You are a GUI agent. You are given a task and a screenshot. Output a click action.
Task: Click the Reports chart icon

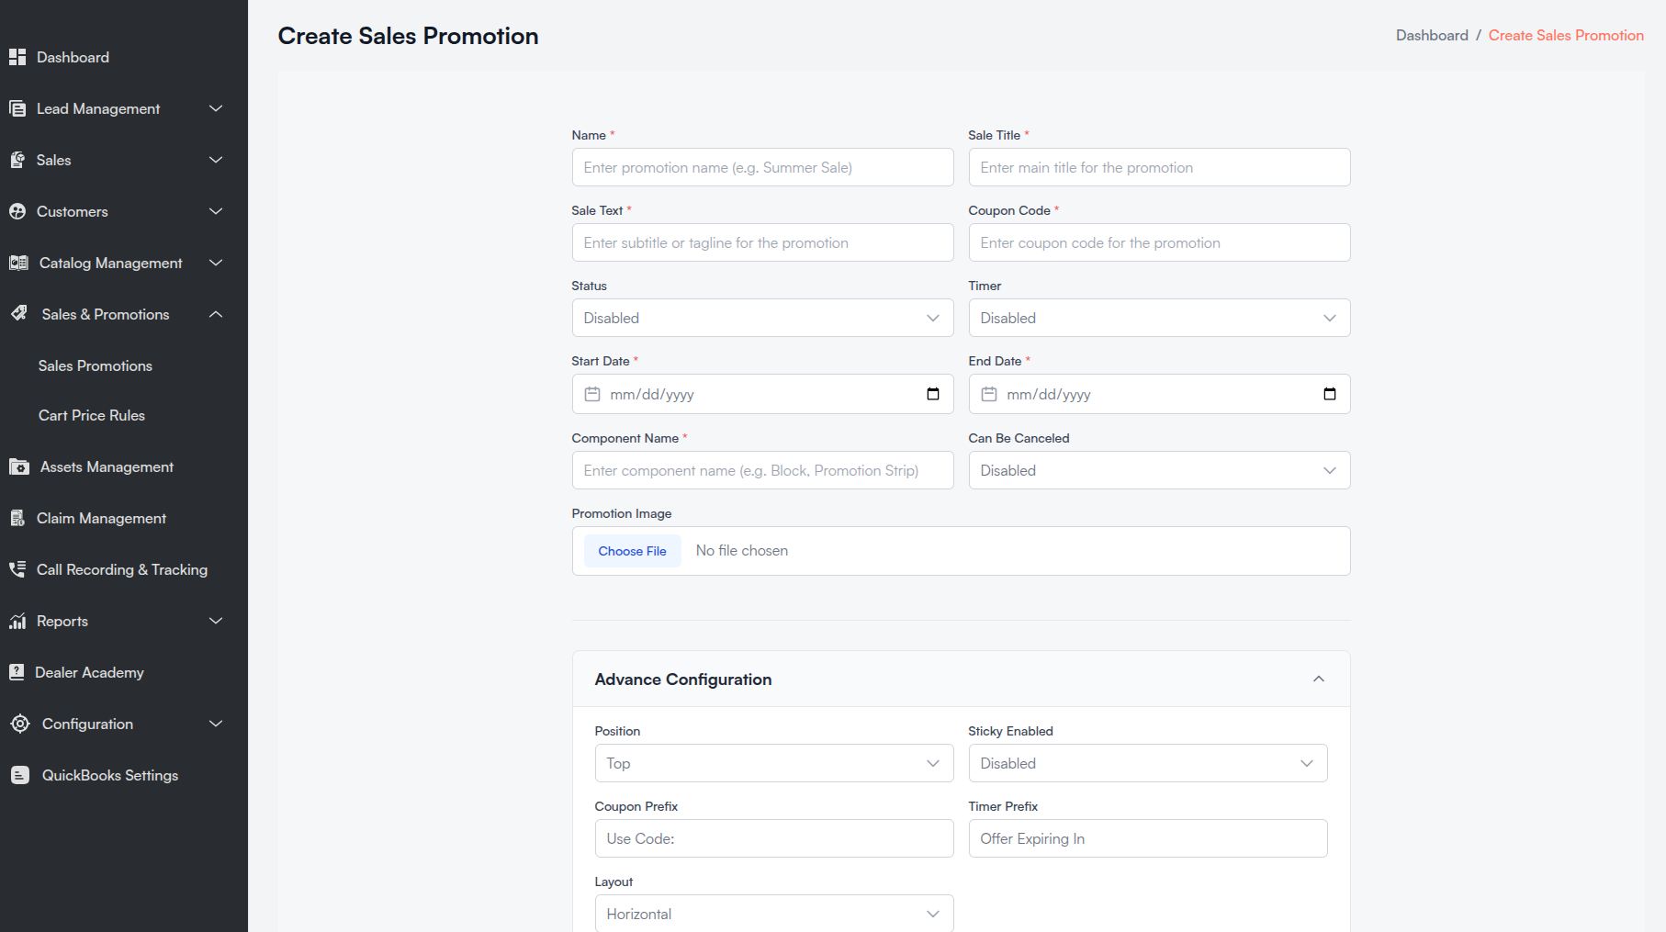pyautogui.click(x=17, y=621)
